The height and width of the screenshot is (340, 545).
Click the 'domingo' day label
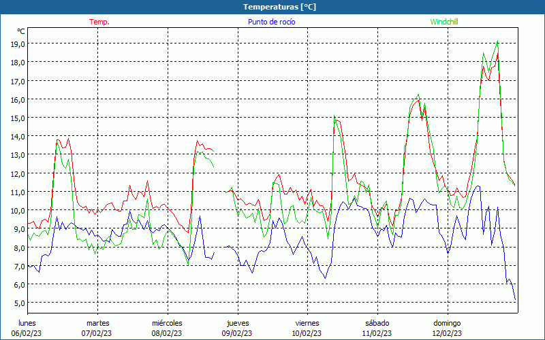coord(447,323)
